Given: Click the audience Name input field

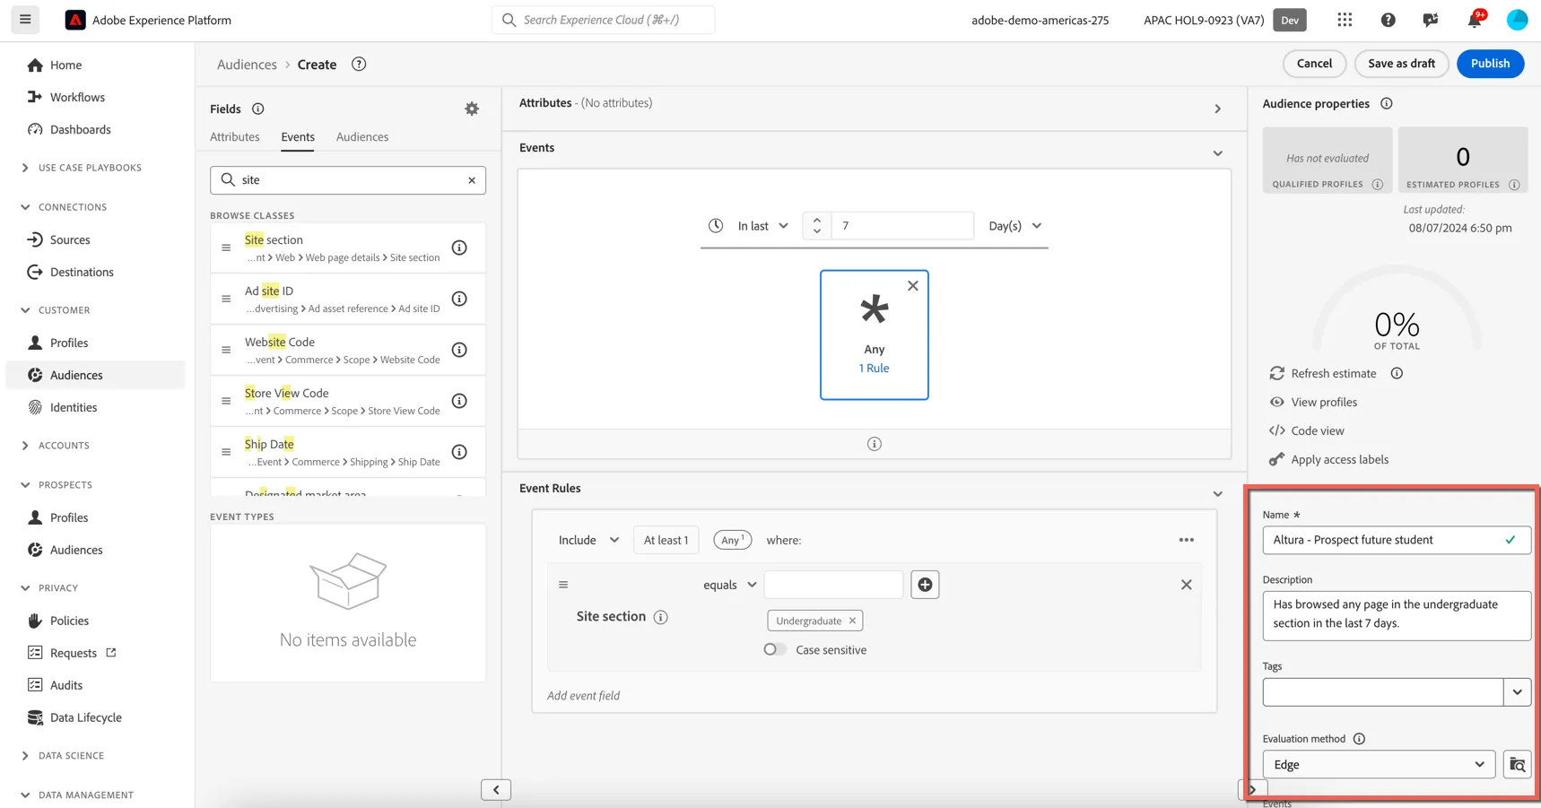Looking at the screenshot, I should (x=1396, y=540).
